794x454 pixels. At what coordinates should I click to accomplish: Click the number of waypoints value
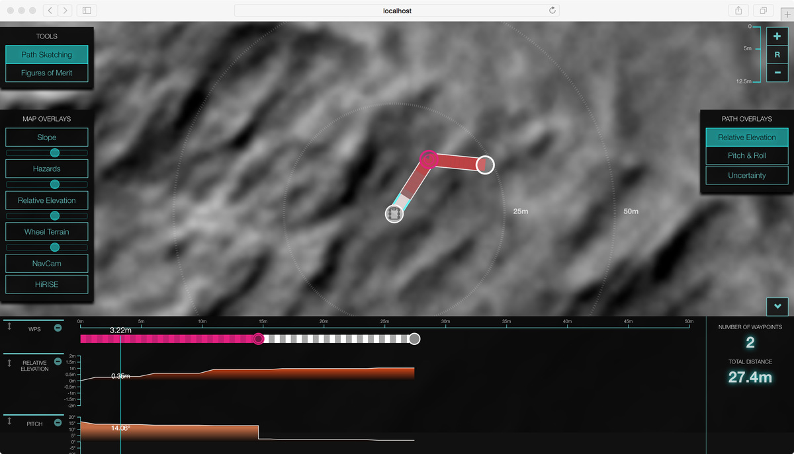(x=750, y=342)
